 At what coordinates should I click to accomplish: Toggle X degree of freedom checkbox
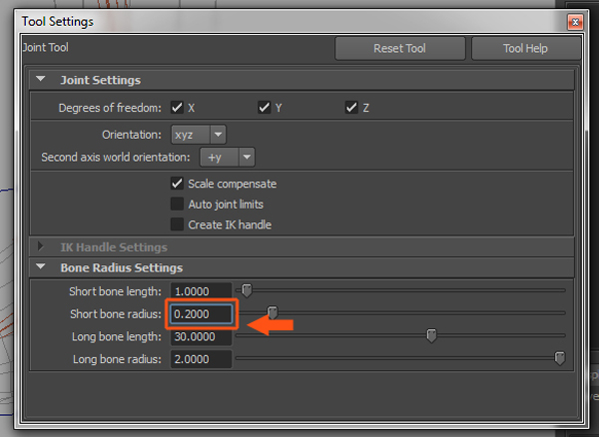177,107
